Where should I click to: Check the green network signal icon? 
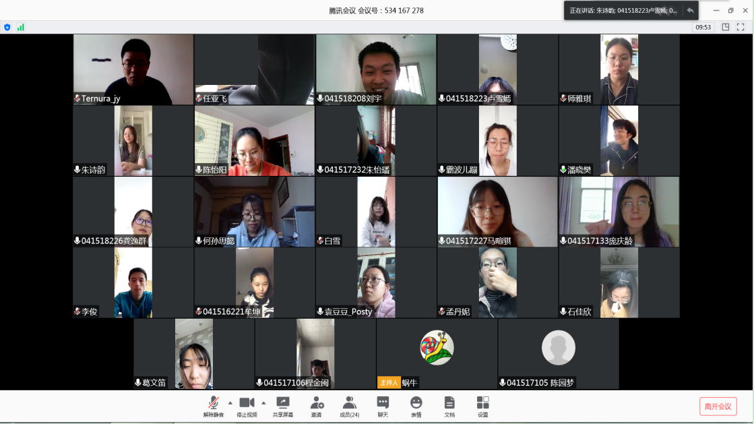click(x=21, y=27)
